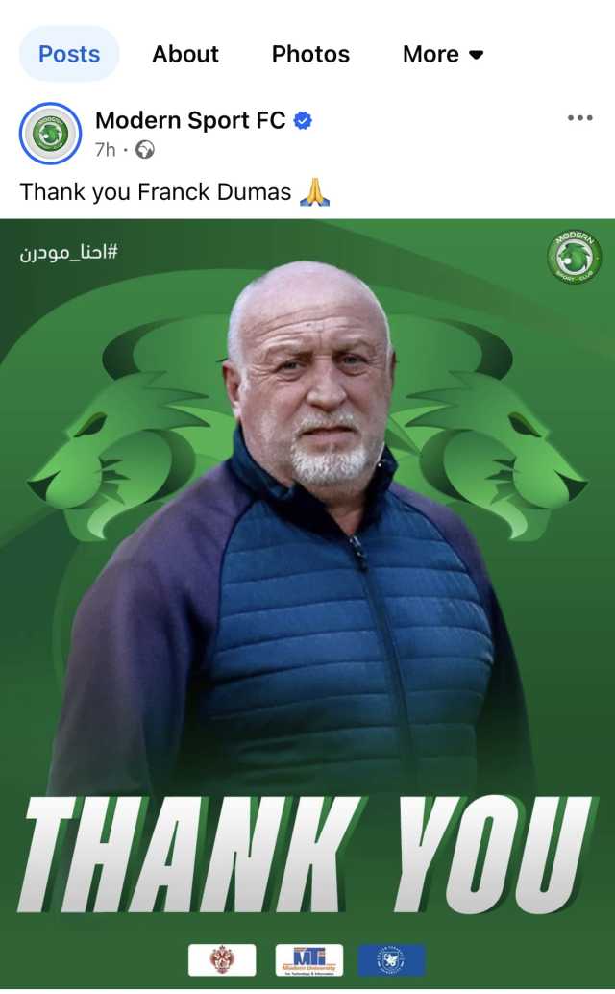Open the three-dot post options menu
The height and width of the screenshot is (994, 615).
pos(580,118)
